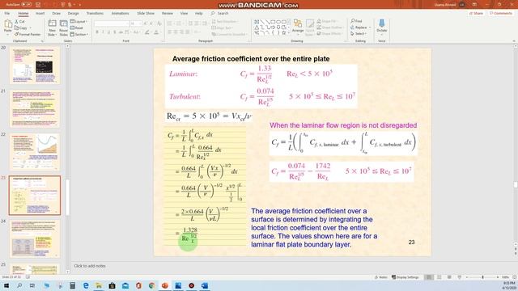Open the Help tab
Viewport: 518px width, 291px height.
(198, 13)
